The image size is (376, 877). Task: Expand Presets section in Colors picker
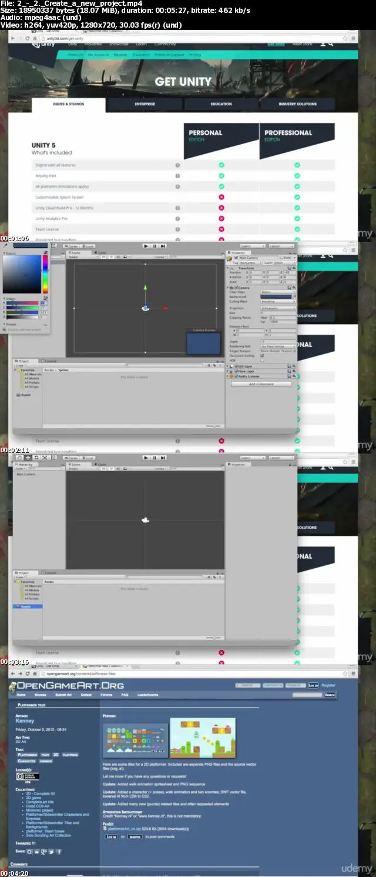coord(5,325)
